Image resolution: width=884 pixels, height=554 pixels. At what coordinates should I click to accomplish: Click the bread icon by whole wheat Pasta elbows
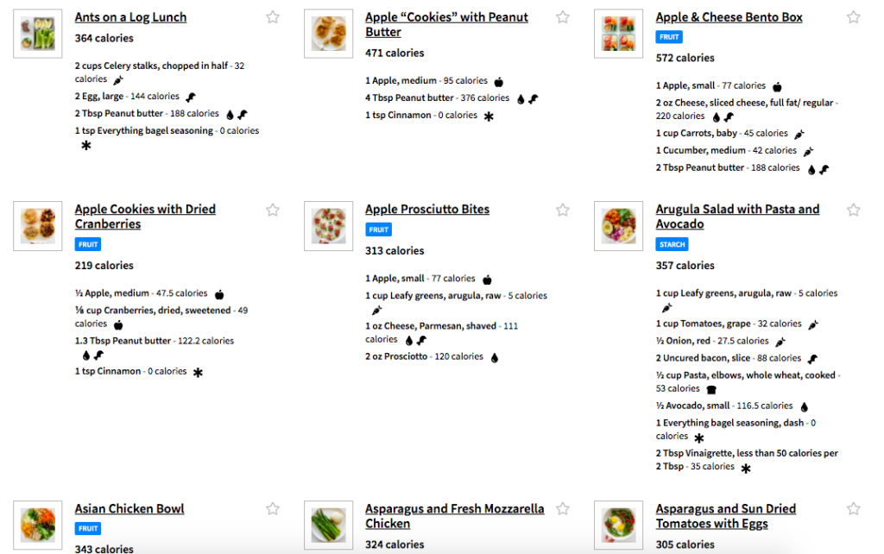(x=711, y=389)
